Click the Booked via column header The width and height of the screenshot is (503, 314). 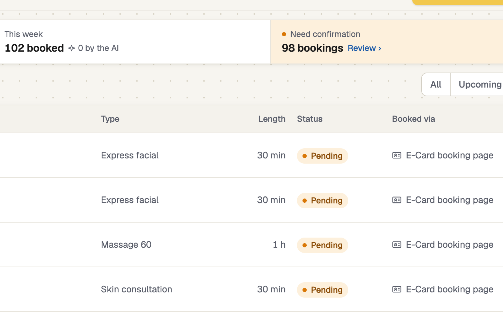[414, 119]
